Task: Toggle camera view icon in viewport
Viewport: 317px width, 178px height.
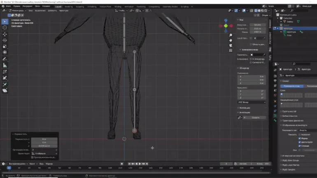Action: [x=231, y=45]
